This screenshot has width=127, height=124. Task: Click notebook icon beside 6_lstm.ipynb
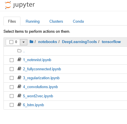click(x=19, y=104)
